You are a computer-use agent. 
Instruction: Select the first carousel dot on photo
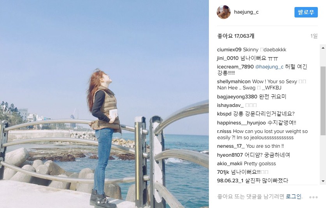pyautogui.click(x=98, y=202)
